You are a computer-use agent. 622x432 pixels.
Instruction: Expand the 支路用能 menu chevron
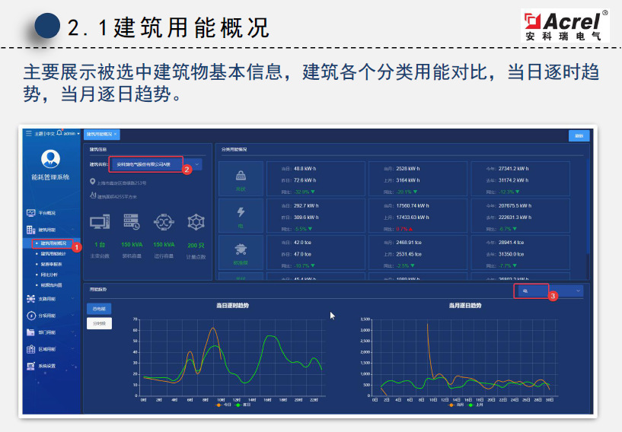point(73,298)
